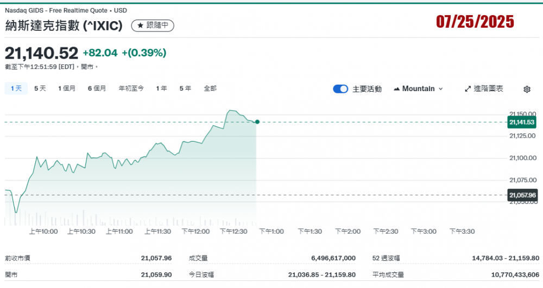Select the 1天 time range tab
Image resolution: width=543 pixels, height=288 pixels.
point(16,88)
